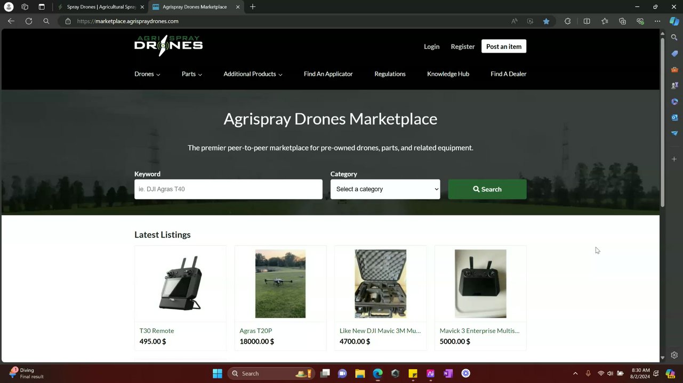This screenshot has width=683, height=383.
Task: Click the Register link
Action: tap(463, 47)
